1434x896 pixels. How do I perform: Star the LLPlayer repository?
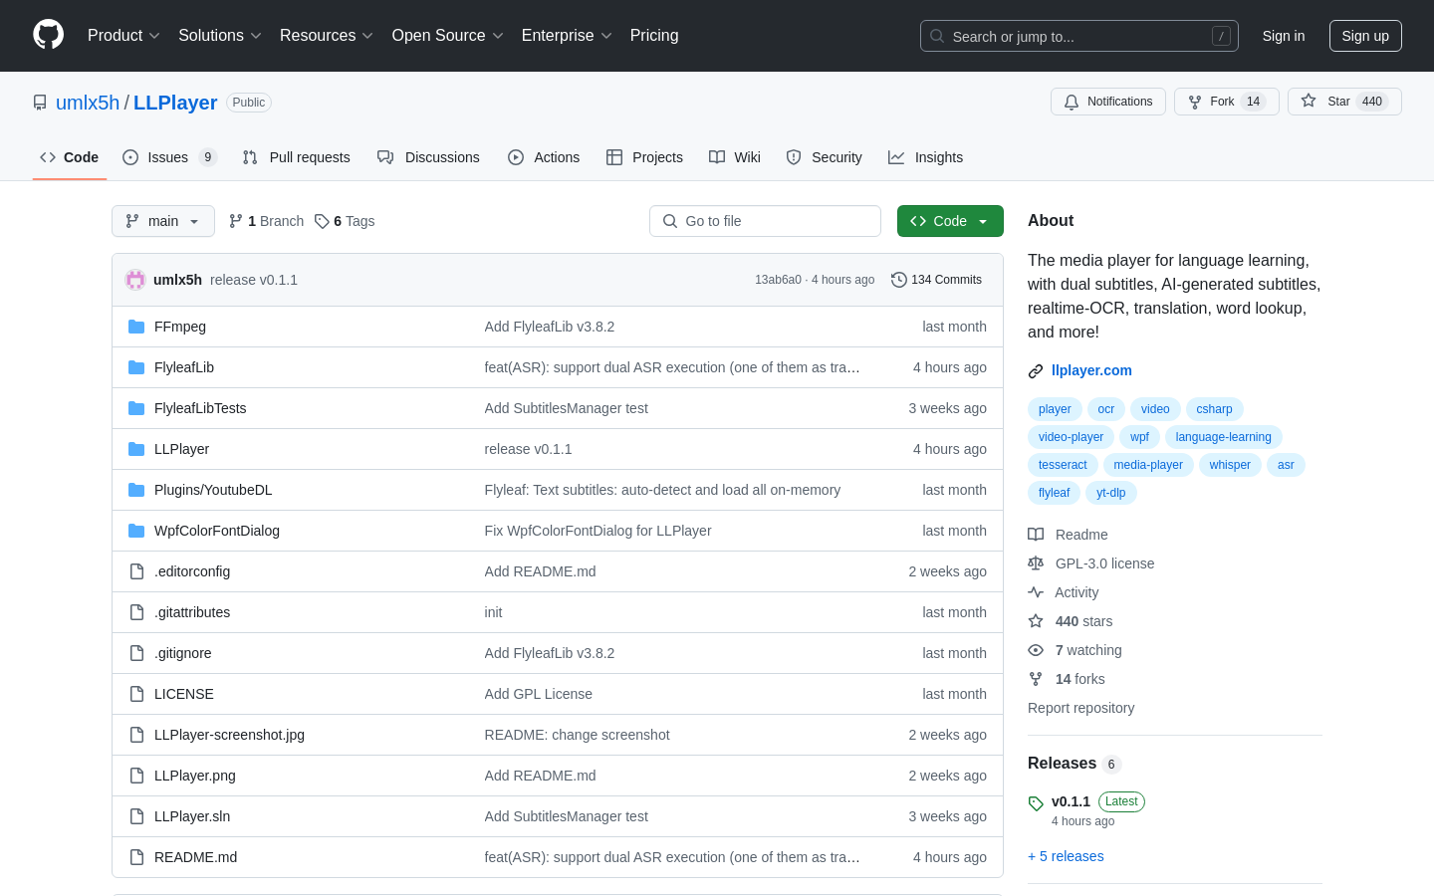click(x=1344, y=102)
